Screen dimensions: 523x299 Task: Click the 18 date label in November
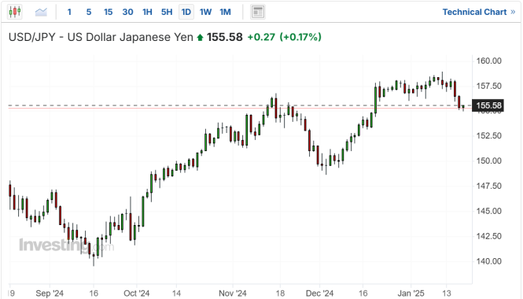click(280, 293)
